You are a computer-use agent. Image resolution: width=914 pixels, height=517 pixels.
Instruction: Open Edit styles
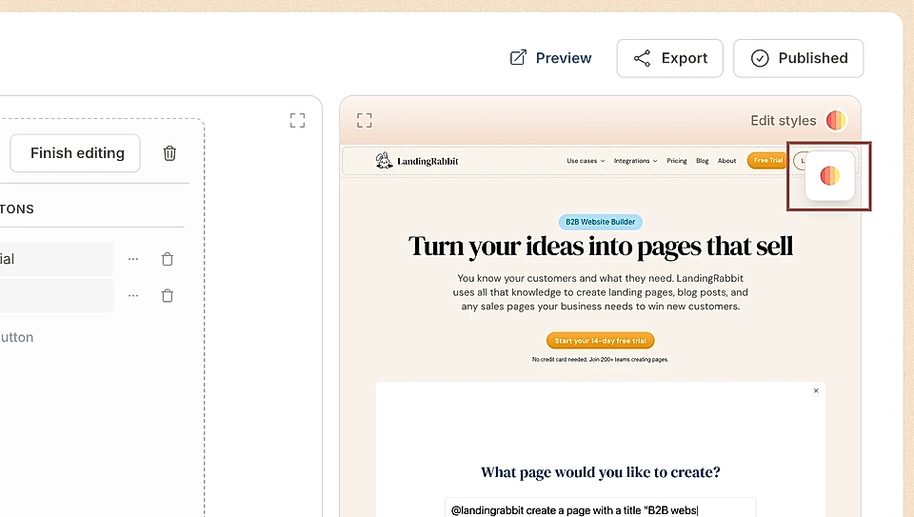[783, 121]
